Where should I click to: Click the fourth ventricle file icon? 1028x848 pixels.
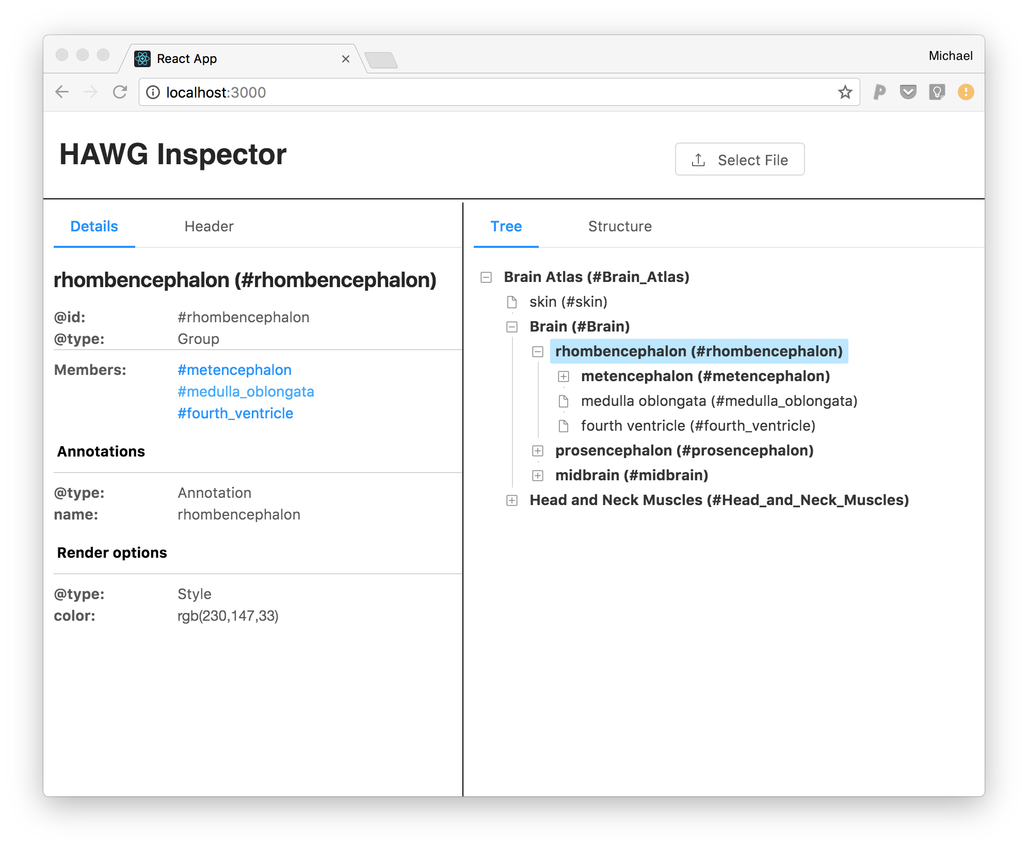tap(564, 426)
